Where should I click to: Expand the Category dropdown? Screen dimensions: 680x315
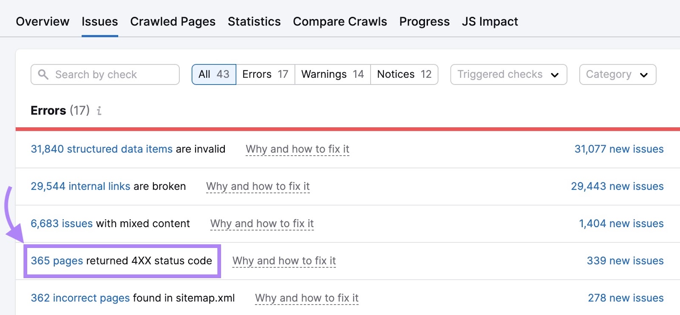click(617, 75)
